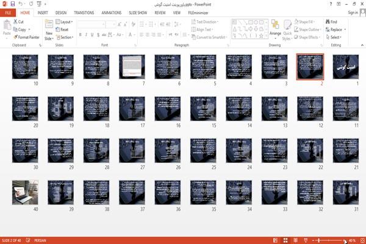366x244 pixels.
Task: Switch to the REVIEW tab
Action: (x=160, y=13)
